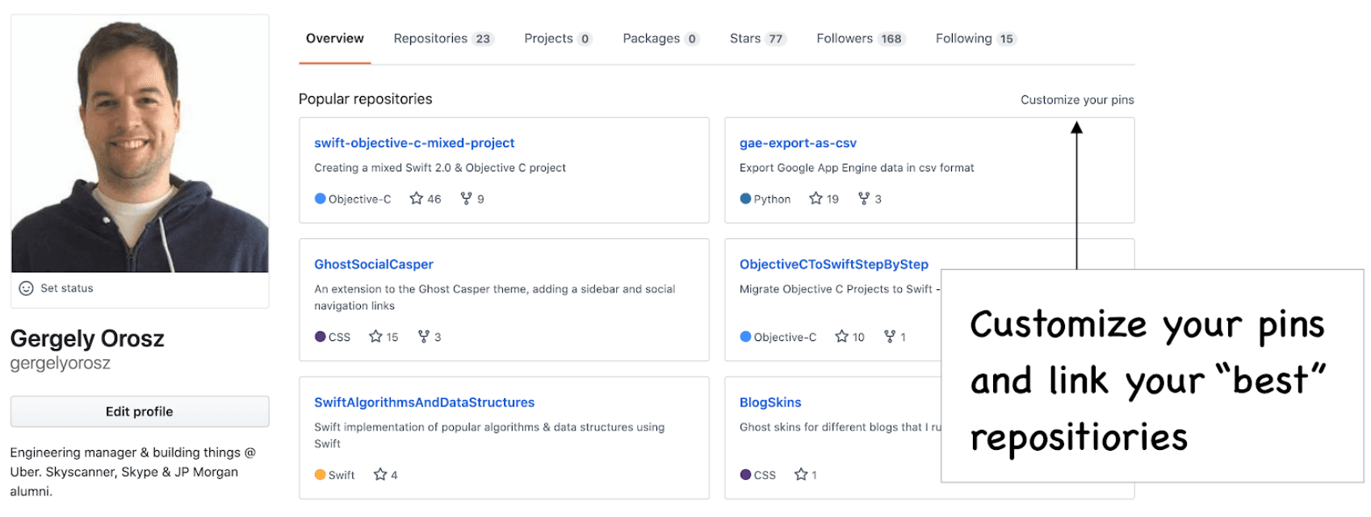Click star icon on ObjectiveCToSwiftStepByStep card

point(842,337)
